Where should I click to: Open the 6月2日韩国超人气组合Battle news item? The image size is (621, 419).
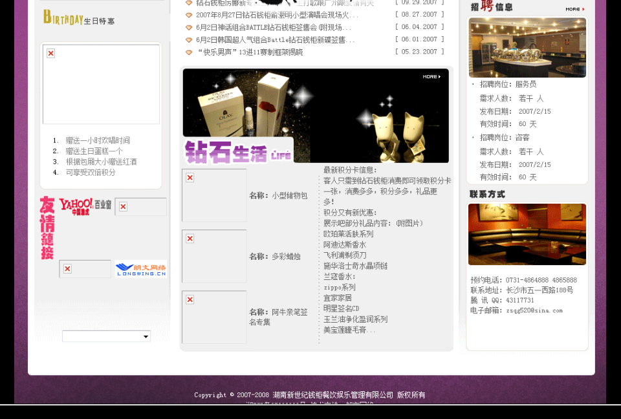point(276,39)
